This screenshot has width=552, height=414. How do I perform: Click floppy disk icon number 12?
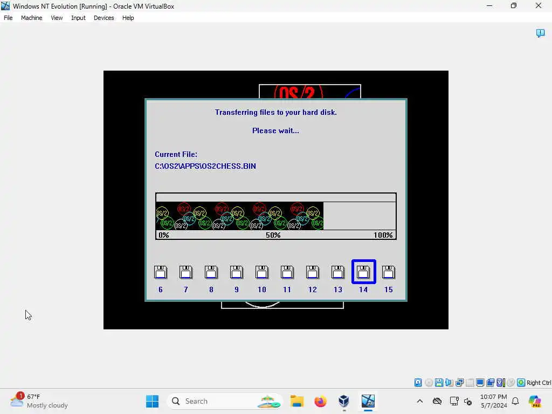(x=313, y=272)
